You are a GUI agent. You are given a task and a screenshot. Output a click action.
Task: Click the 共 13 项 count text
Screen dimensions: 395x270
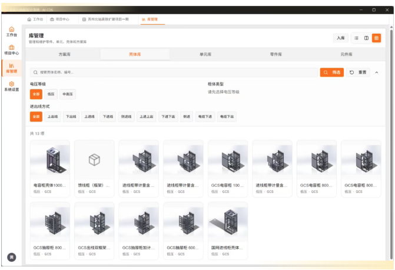pyautogui.click(x=37, y=133)
